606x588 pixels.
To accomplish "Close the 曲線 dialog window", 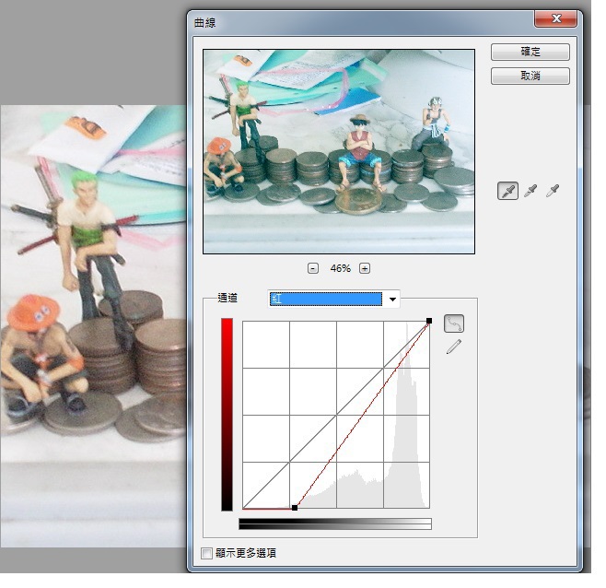I will point(555,18).
